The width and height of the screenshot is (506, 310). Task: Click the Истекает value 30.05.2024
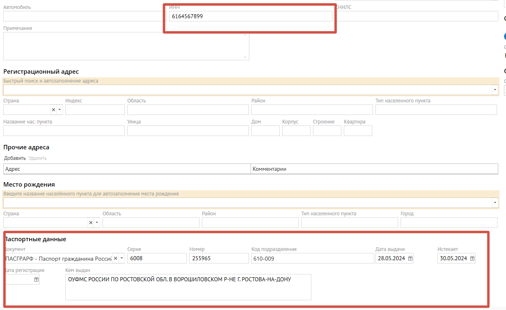453,258
